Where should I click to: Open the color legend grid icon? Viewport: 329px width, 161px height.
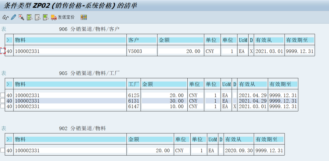(84, 17)
